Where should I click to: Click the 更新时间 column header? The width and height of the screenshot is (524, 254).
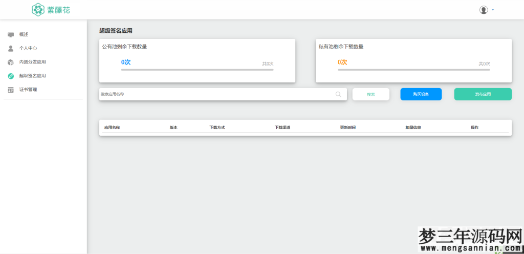tap(348, 128)
